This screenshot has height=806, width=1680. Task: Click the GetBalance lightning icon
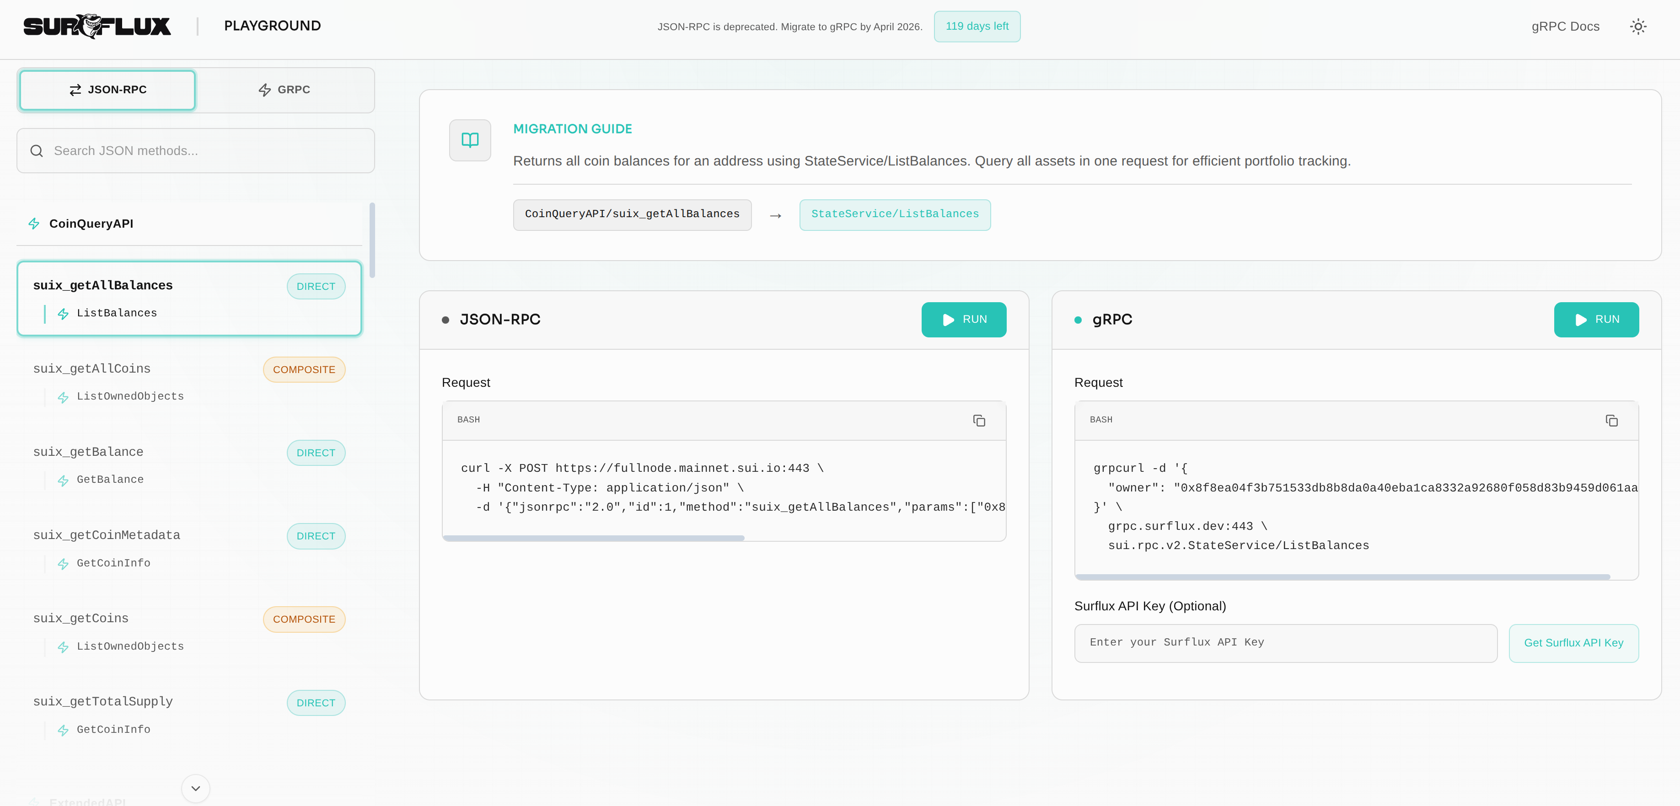pos(63,480)
